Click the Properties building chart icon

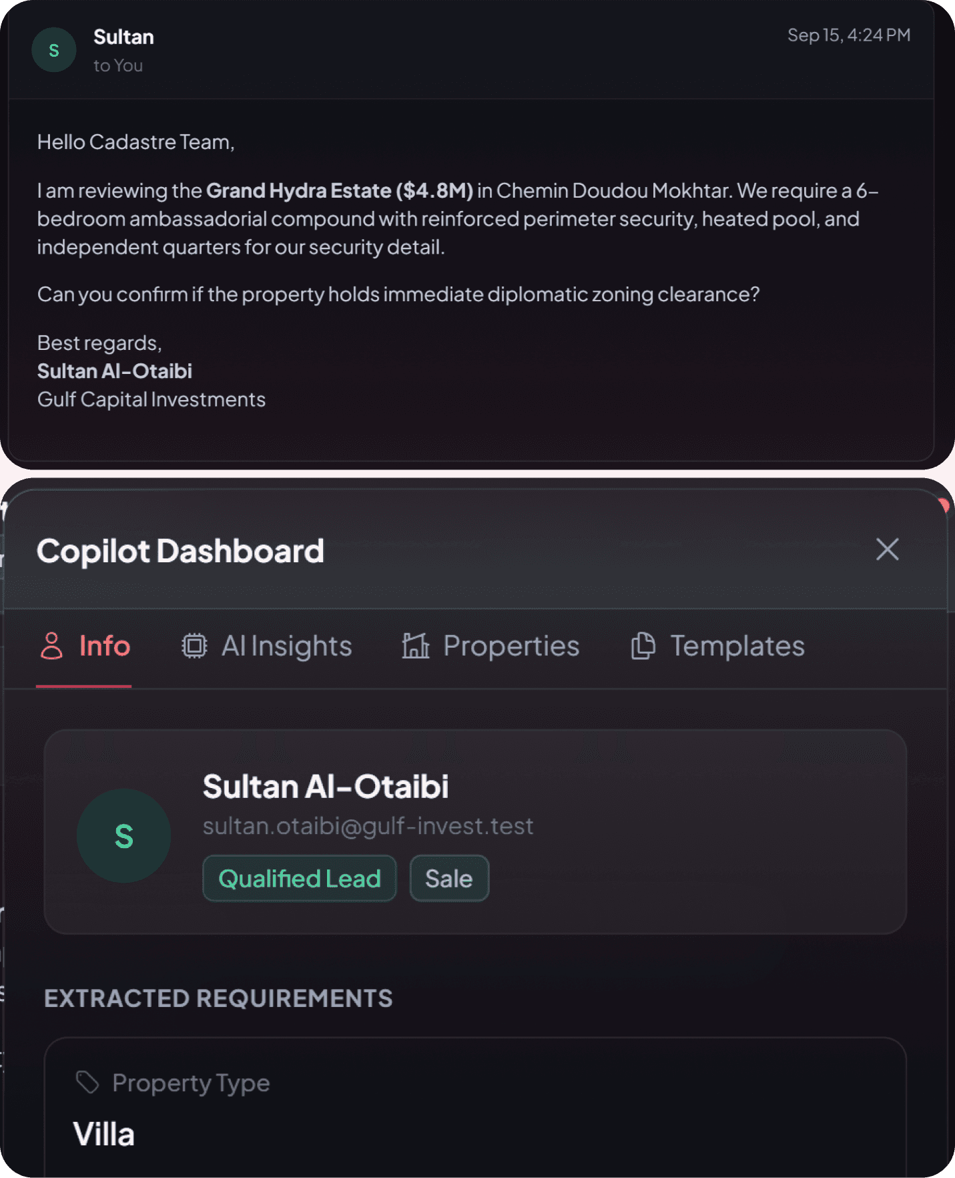(x=416, y=646)
